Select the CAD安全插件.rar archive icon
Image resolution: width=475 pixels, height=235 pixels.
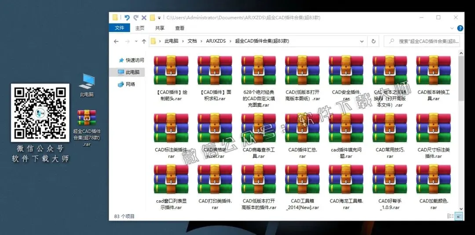[x=346, y=70]
